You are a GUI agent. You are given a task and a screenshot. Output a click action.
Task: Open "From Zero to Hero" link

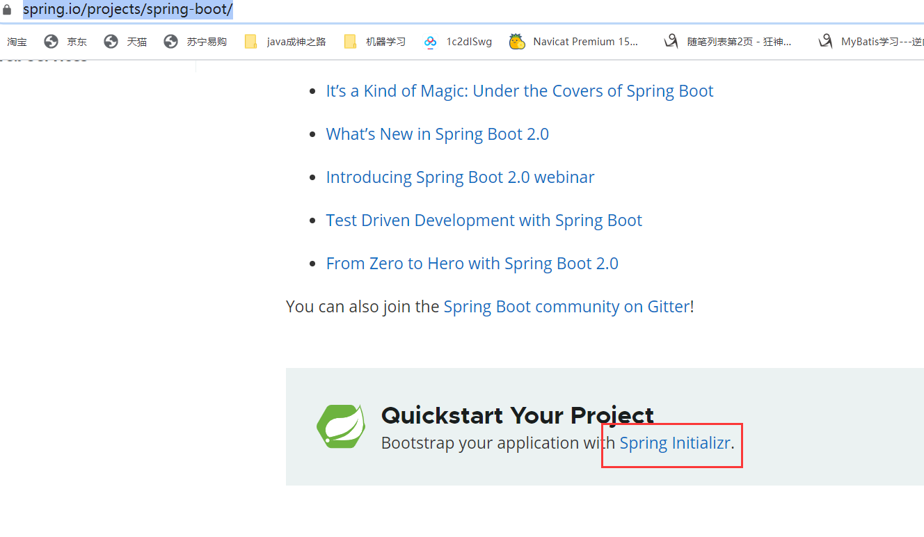[x=472, y=264]
